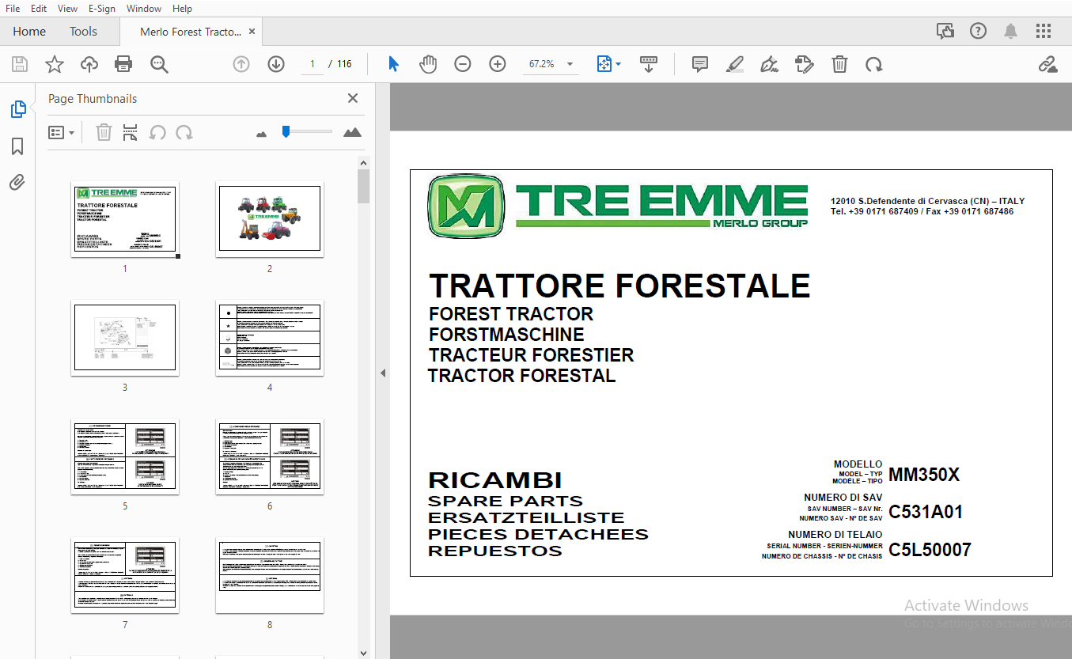Image resolution: width=1072 pixels, height=659 pixels.
Task: Close the Page Thumbnails panel
Action: (353, 98)
